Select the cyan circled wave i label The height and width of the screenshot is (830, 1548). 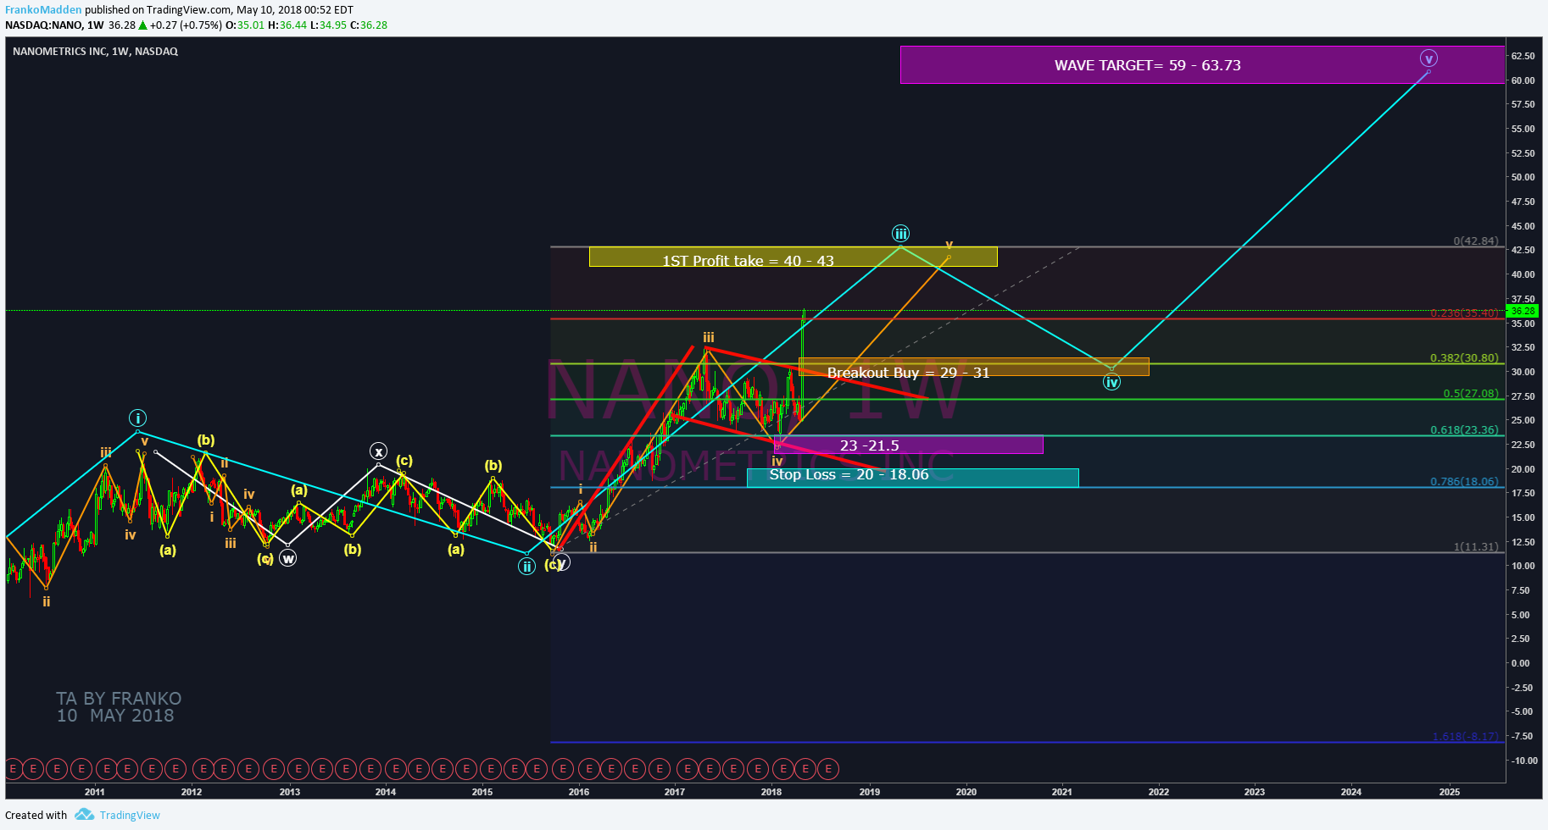tap(137, 418)
